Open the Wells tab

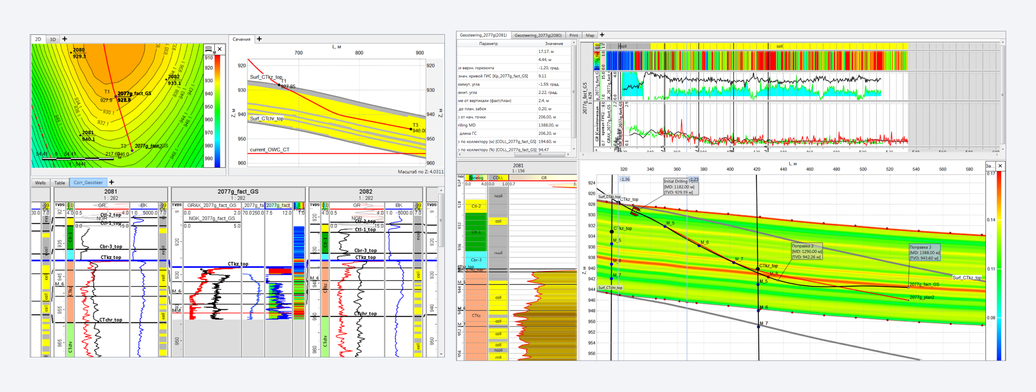[40, 183]
